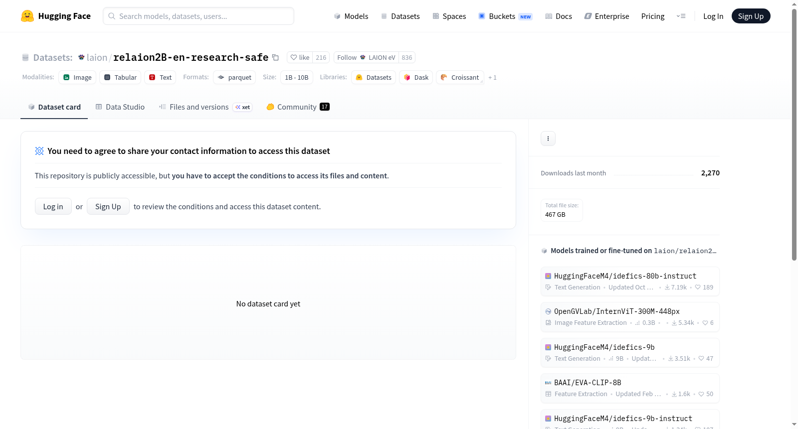Click the laion organization avatar icon

(81, 57)
